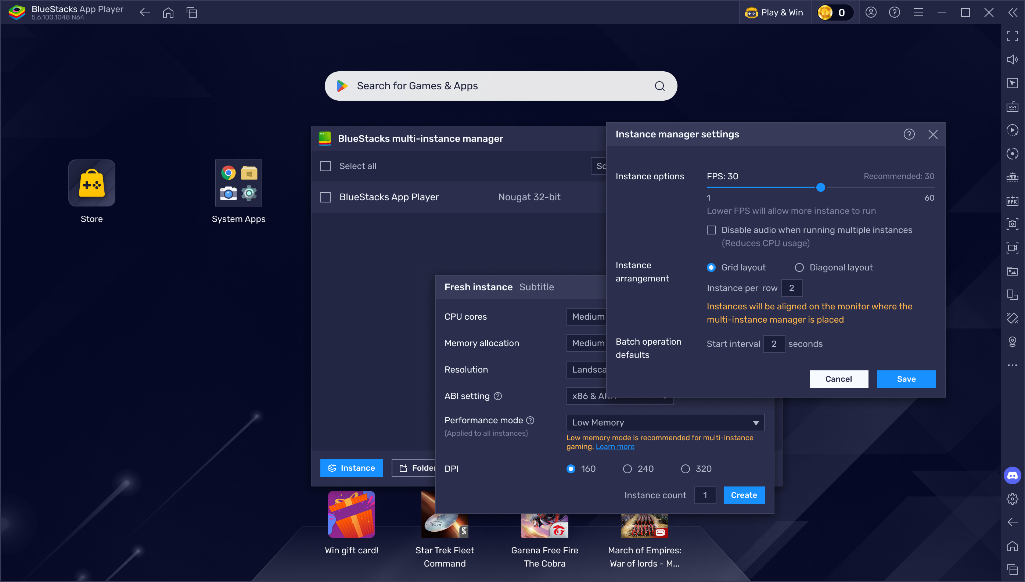
Task: Open Discord from the side toolbar
Action: point(1012,475)
